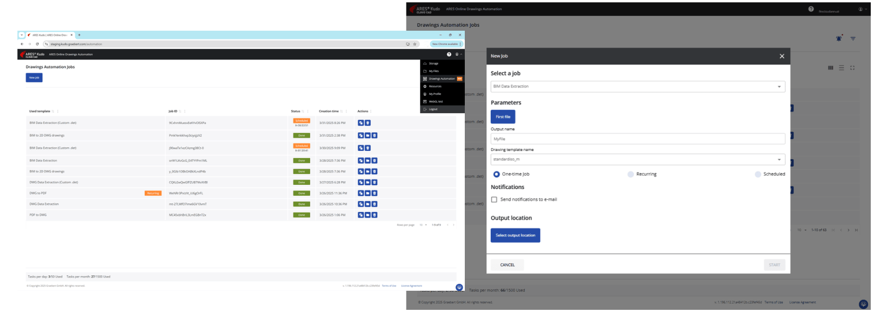The height and width of the screenshot is (313, 875).
Task: Bookmark this page with the star icon
Action: 414,44
